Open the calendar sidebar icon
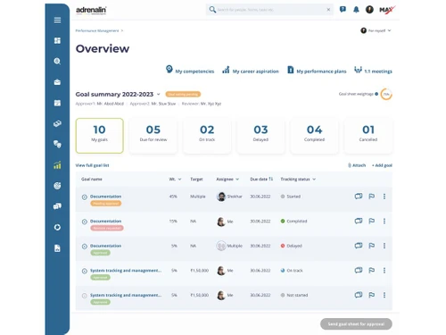The height and width of the screenshot is (335, 446). click(57, 103)
